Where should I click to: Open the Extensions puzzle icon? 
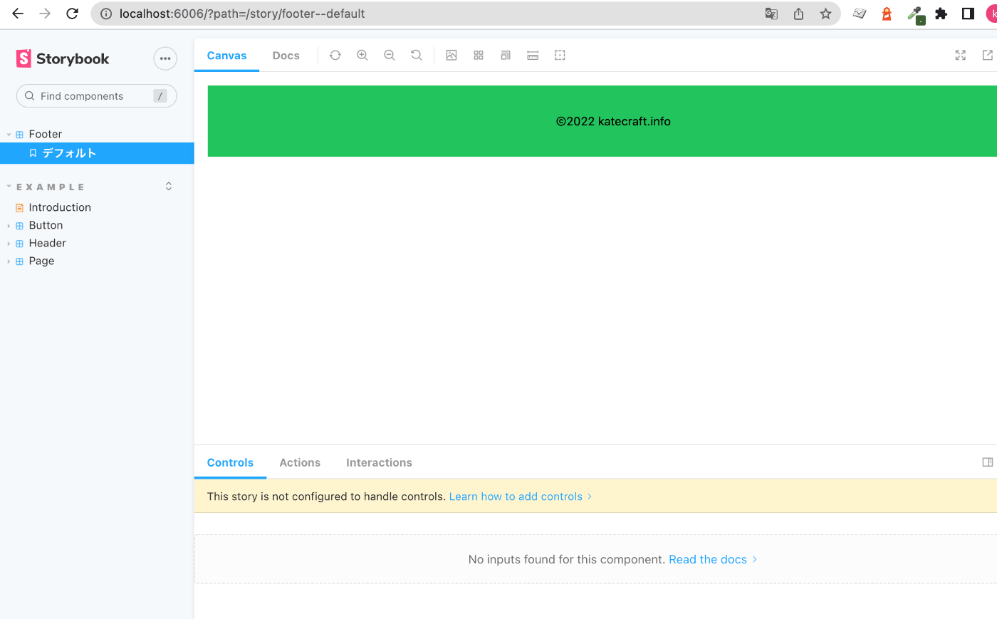click(x=941, y=14)
